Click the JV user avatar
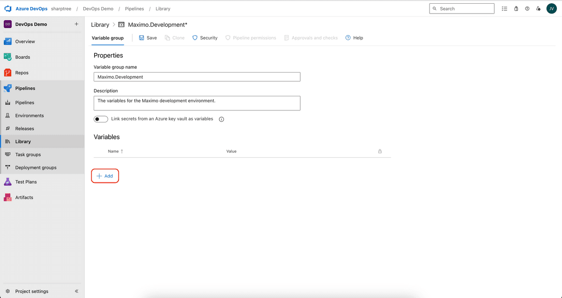This screenshot has width=562, height=298. 551,8
